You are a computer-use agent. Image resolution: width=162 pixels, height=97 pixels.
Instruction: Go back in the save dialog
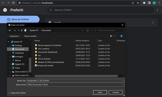(10, 30)
